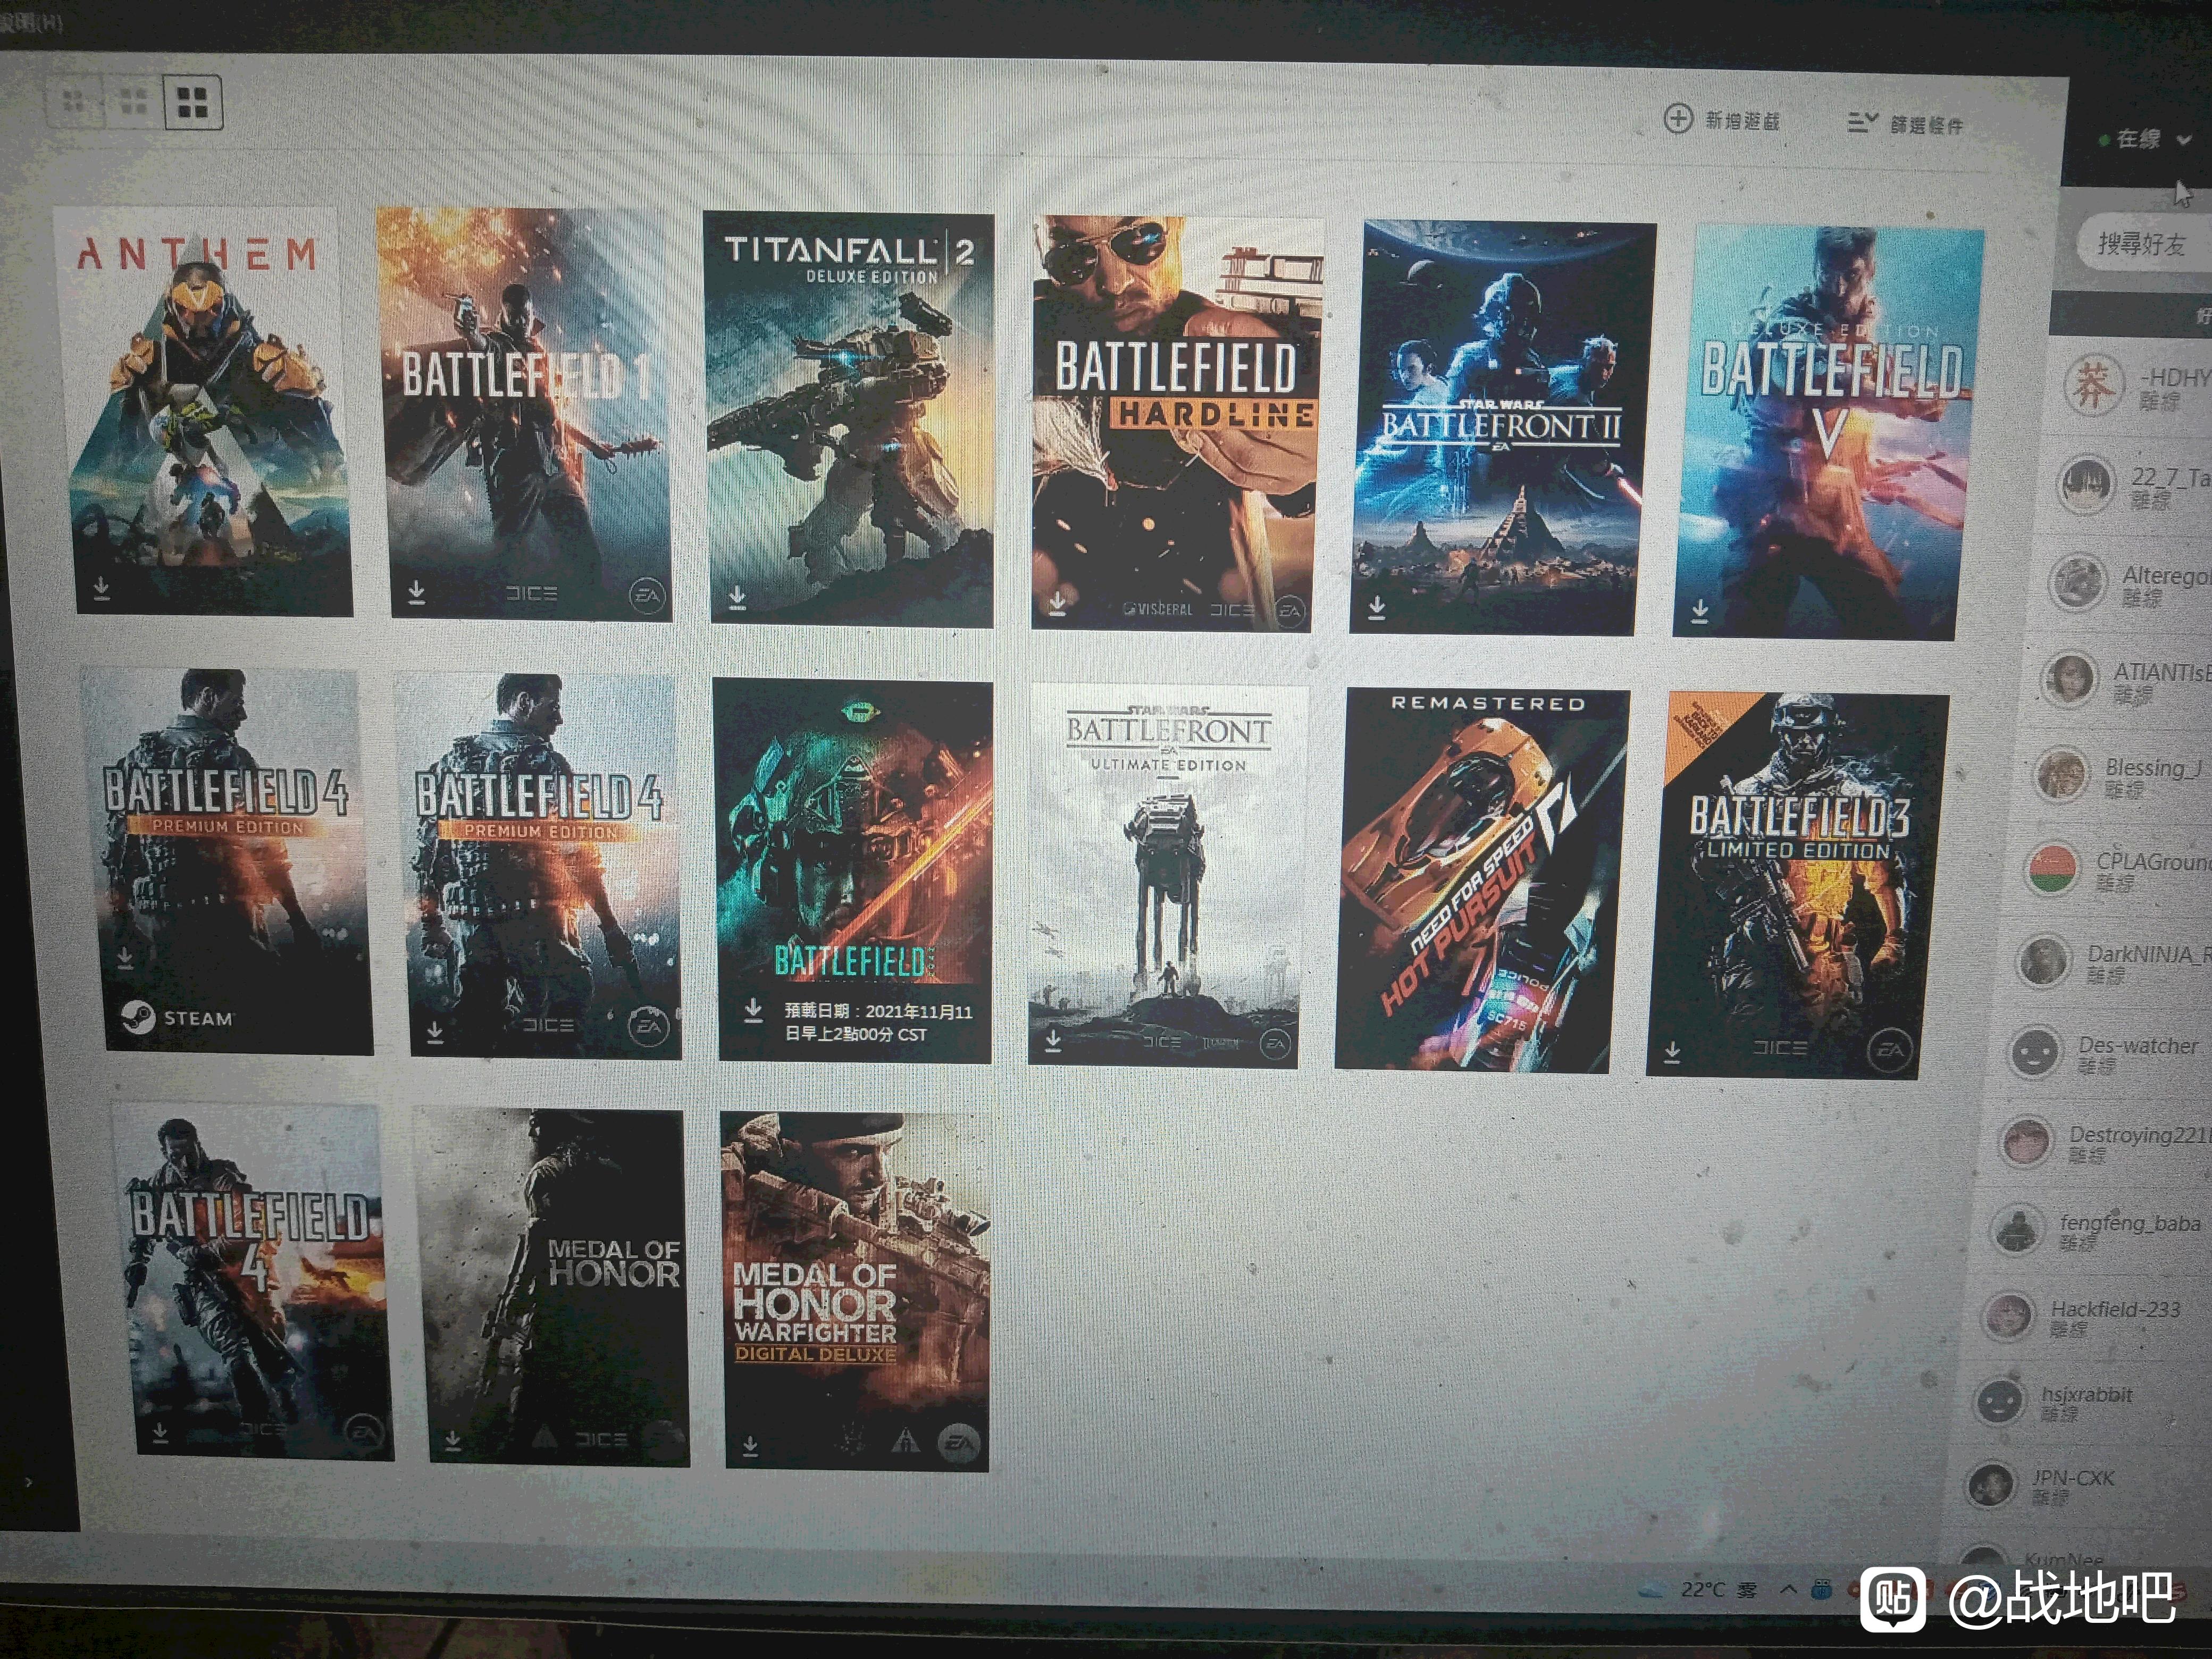Viewport: 2212px width, 1659px height.
Task: Click download icon on Titanfall 2
Action: 737,598
